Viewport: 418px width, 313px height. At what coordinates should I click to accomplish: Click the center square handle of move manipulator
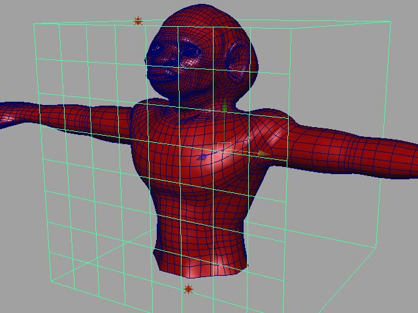tap(224, 149)
